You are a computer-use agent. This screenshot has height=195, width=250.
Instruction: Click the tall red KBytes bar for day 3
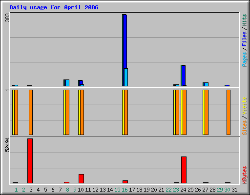click(x=30, y=161)
